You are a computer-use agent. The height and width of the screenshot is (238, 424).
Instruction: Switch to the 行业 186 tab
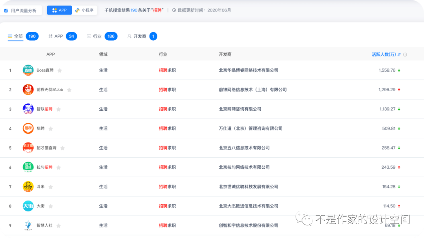tap(102, 36)
